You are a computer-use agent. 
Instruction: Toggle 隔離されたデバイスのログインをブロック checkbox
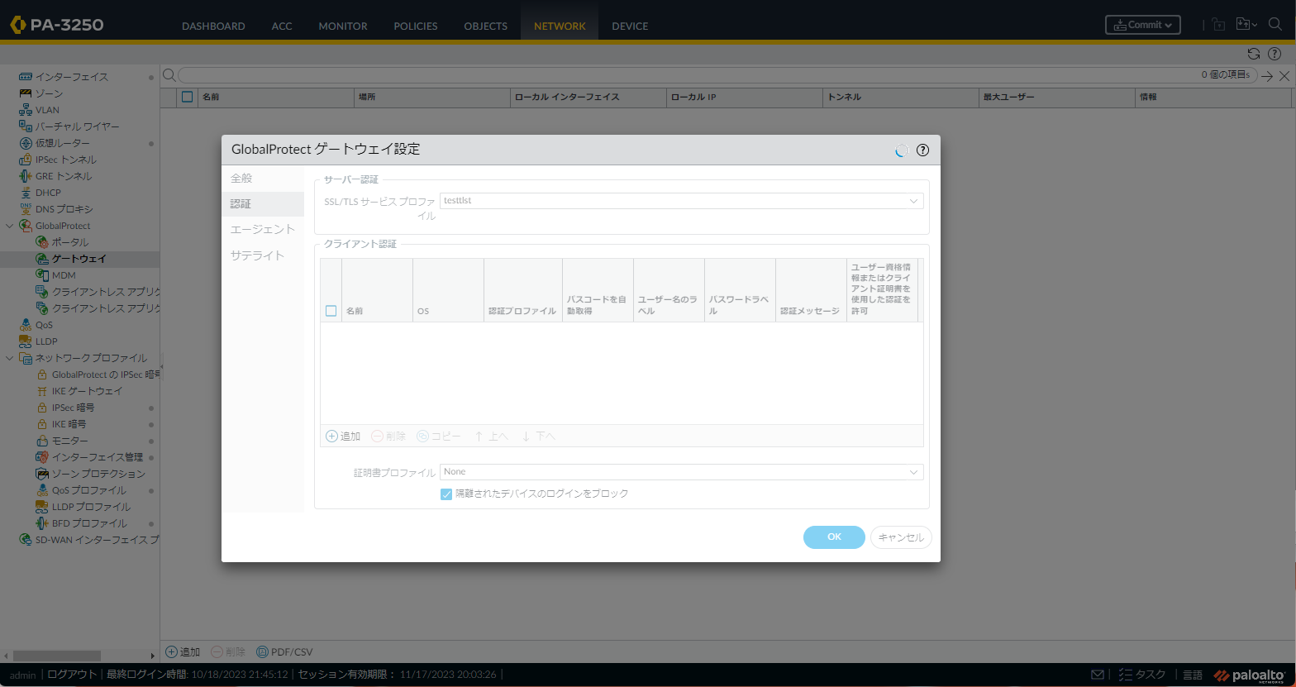pos(446,494)
